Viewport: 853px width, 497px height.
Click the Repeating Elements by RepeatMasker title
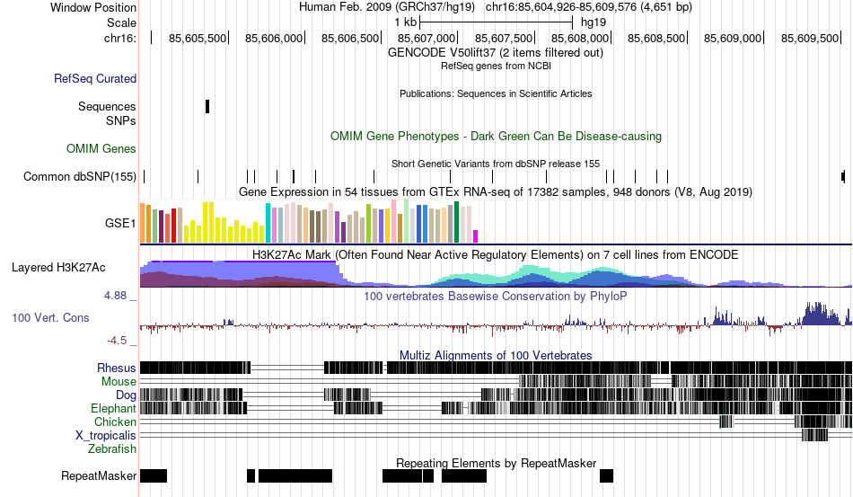point(497,463)
